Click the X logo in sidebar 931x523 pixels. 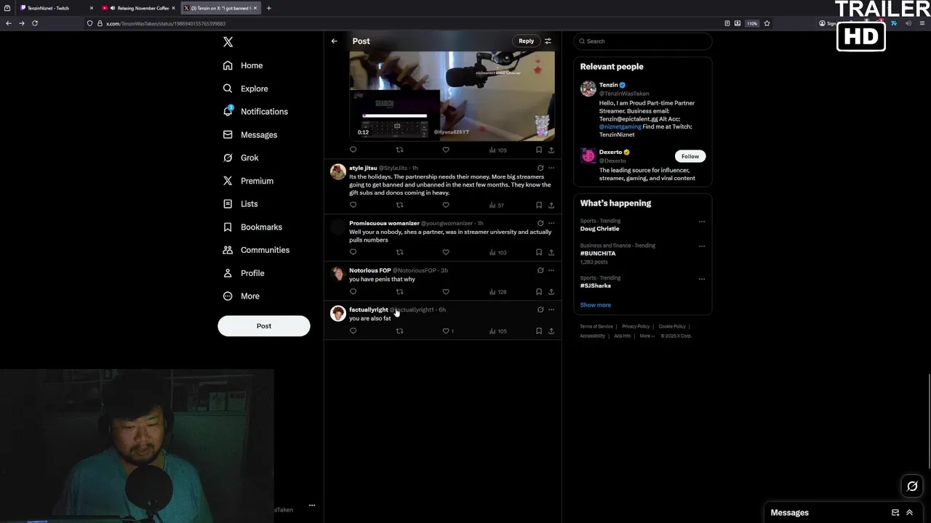pos(228,42)
